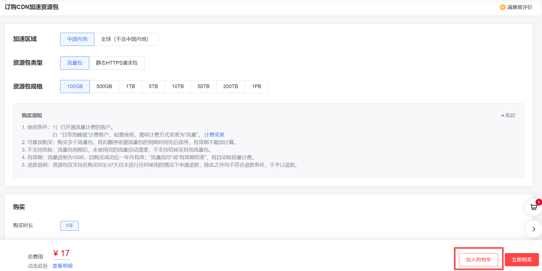Choose the 1PB package option

(256, 86)
